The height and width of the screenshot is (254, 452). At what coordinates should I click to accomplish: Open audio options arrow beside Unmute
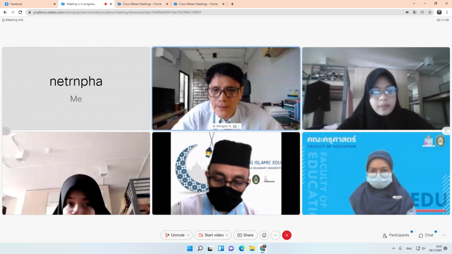[188, 235]
